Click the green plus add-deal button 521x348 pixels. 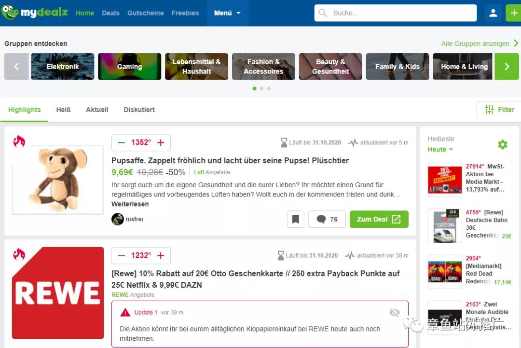click(x=513, y=13)
